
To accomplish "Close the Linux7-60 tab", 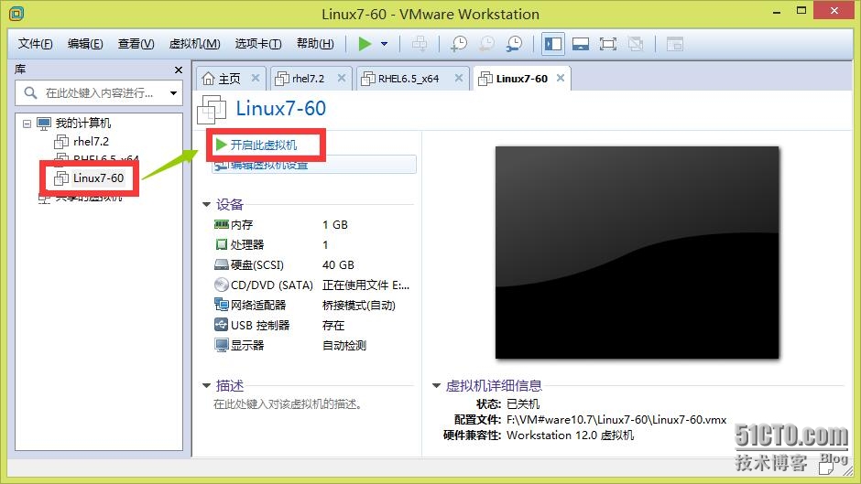I will pyautogui.click(x=560, y=78).
